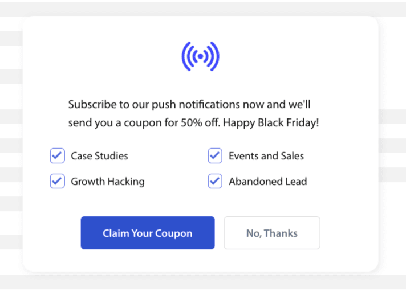The image size is (406, 292).
Task: Dismiss popup with No, Thanks button
Action: pos(271,233)
